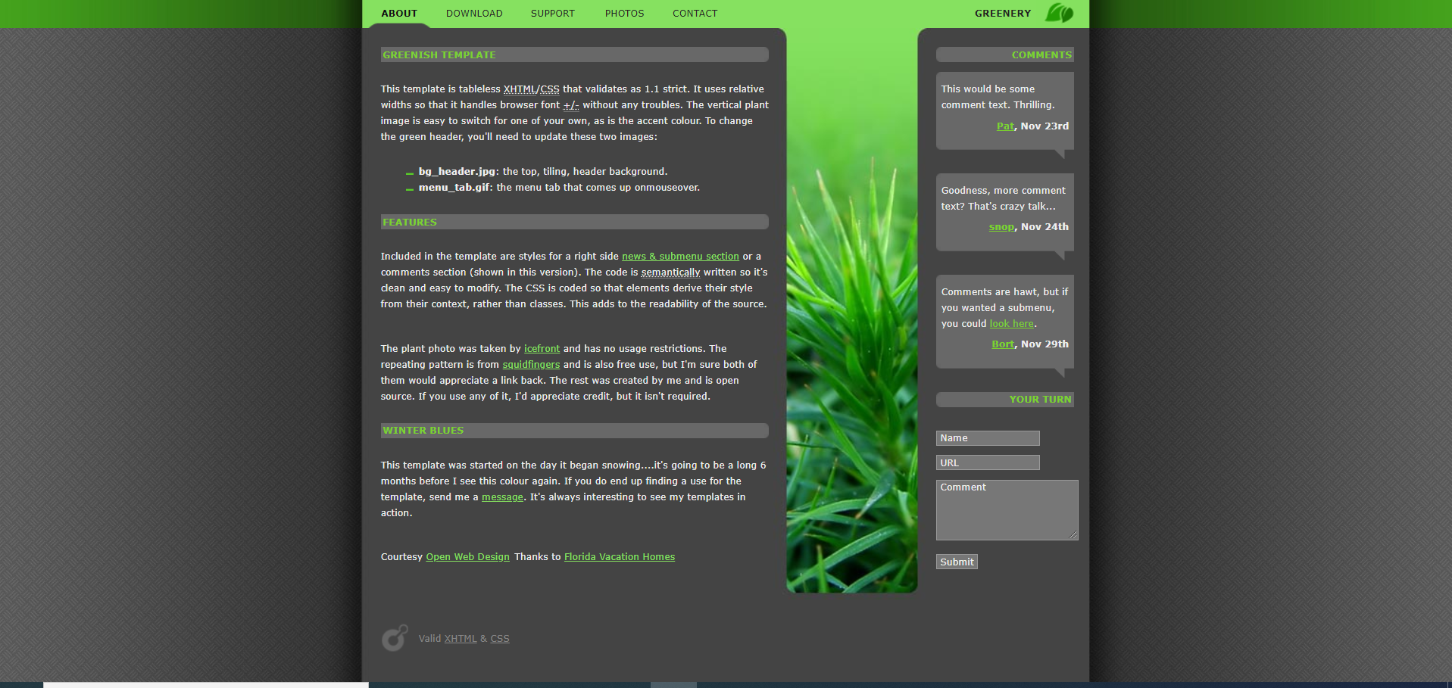
Task: Click inside the Comment text area
Action: pos(1006,510)
